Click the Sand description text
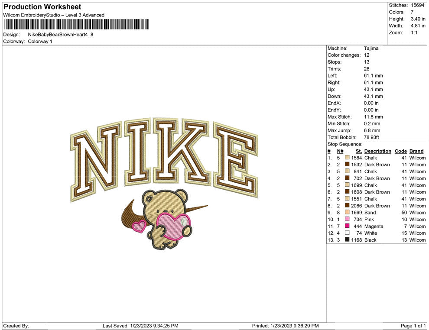This screenshot has width=429, height=330. [x=370, y=213]
